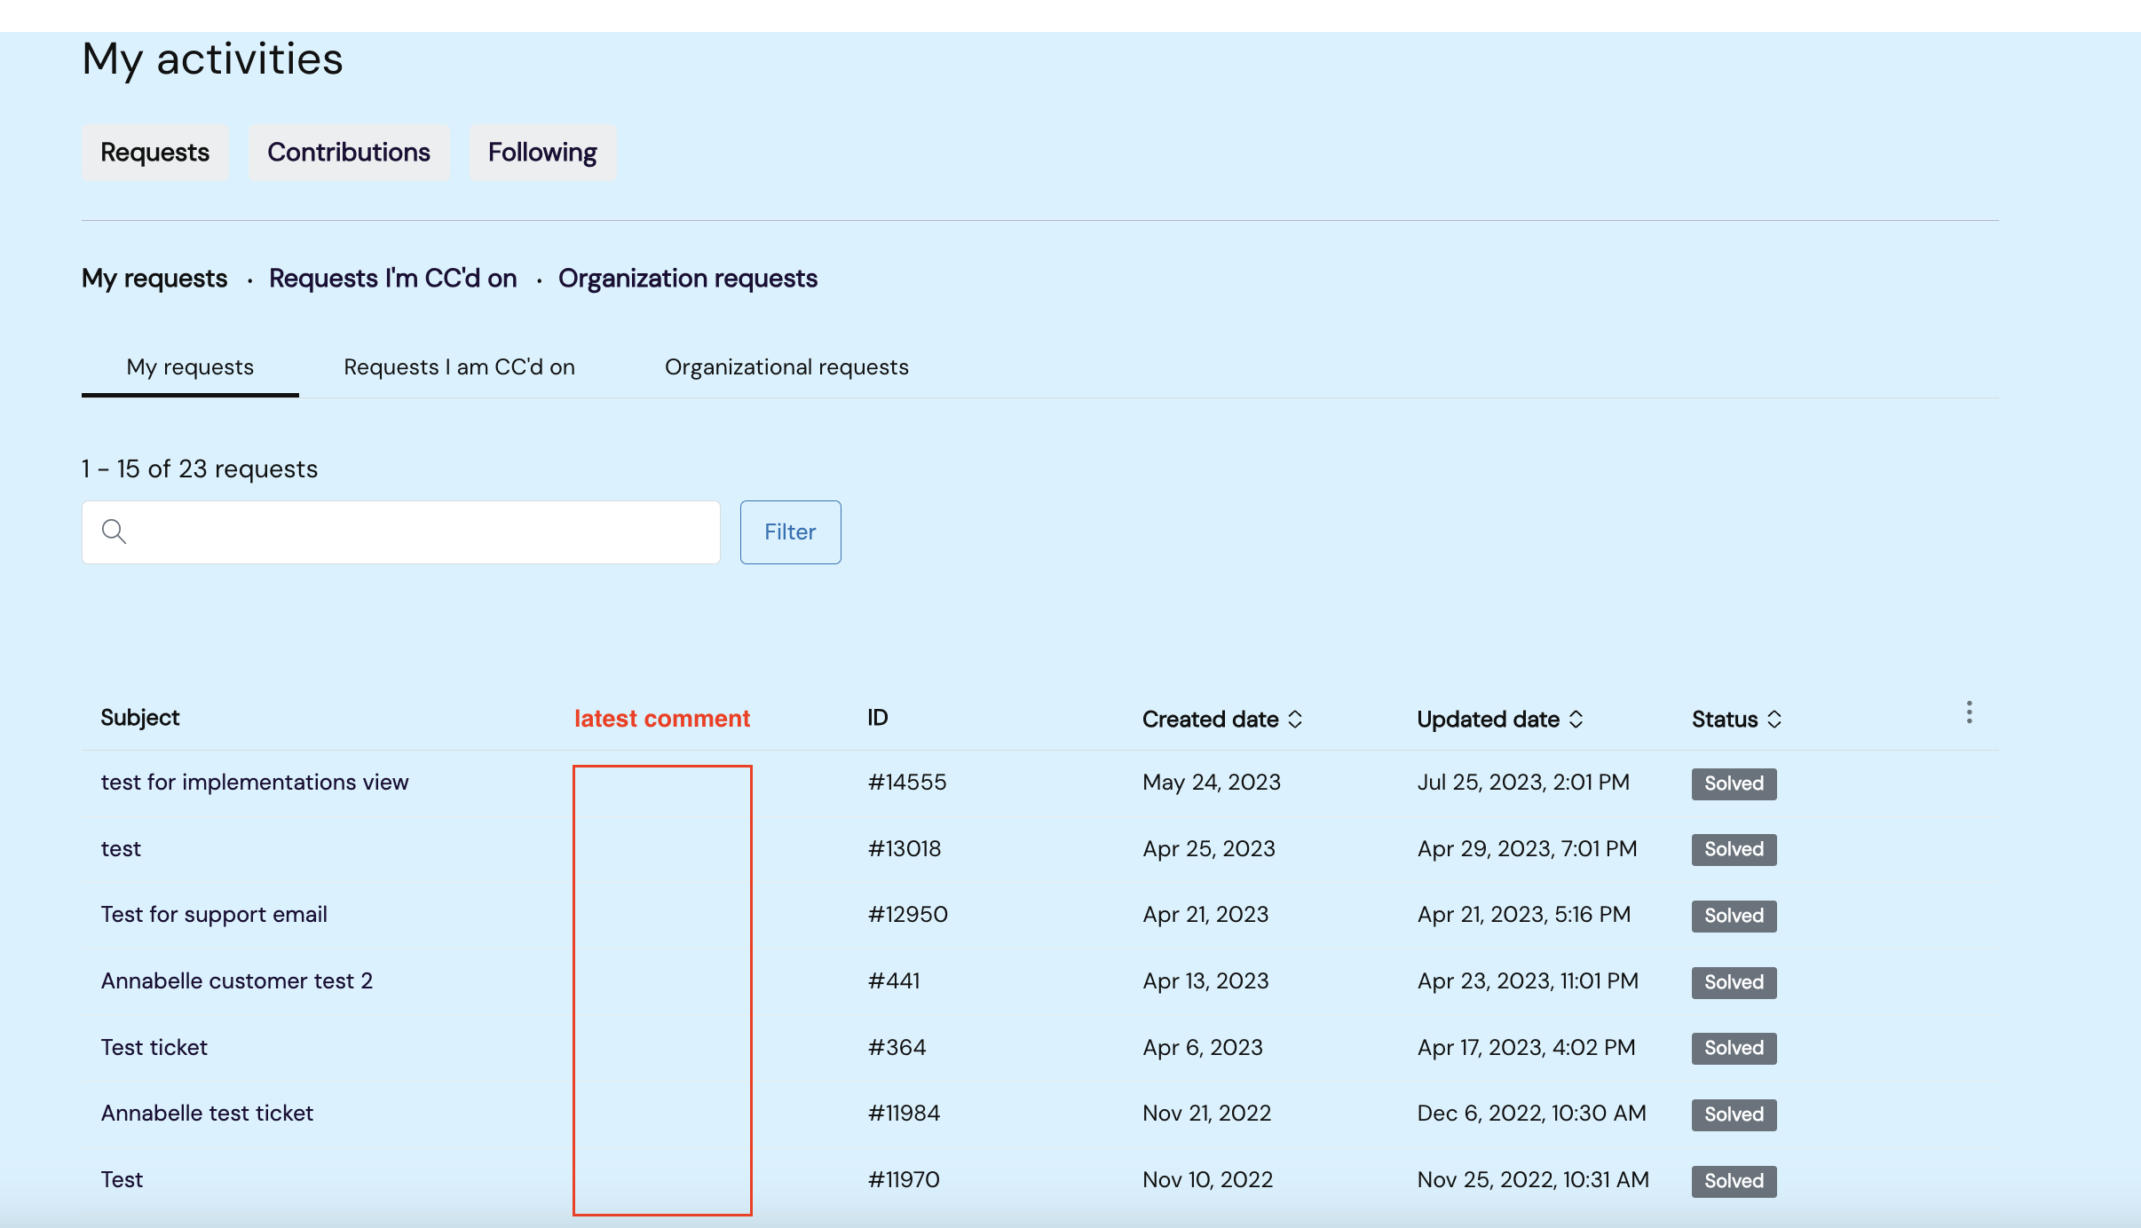Open 'Test for support email' request
The width and height of the screenshot is (2141, 1228).
coord(214,914)
